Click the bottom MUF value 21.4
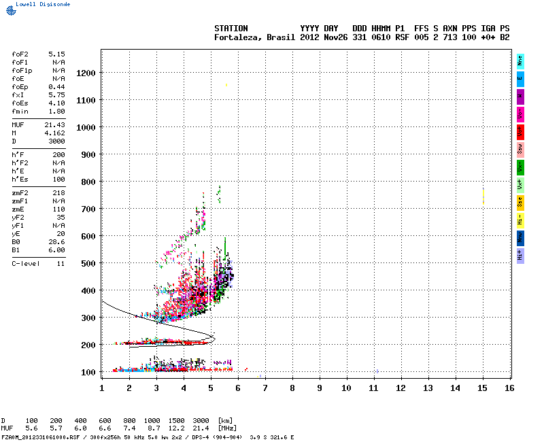Image resolution: width=544 pixels, height=442 pixels. [201, 428]
